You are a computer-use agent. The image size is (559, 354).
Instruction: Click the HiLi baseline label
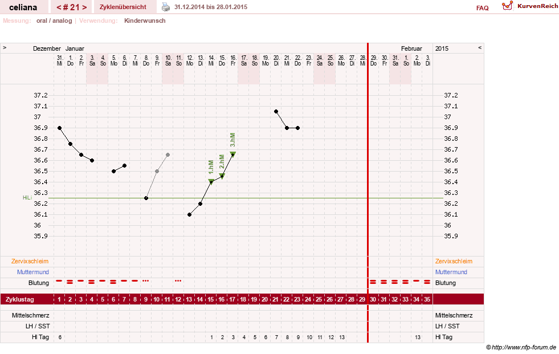point(27,197)
